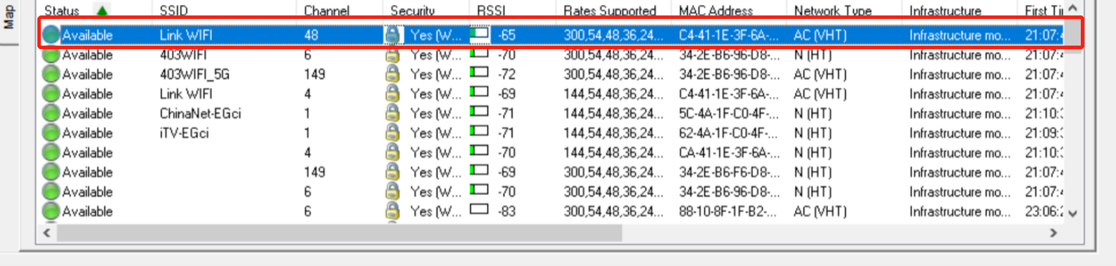The height and width of the screenshot is (266, 1116).
Task: Click the padlock icon in the iTV-EGci row
Action: [x=392, y=133]
